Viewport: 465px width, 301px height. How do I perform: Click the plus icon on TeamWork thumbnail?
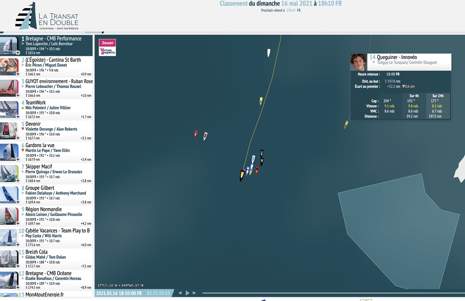point(18,117)
